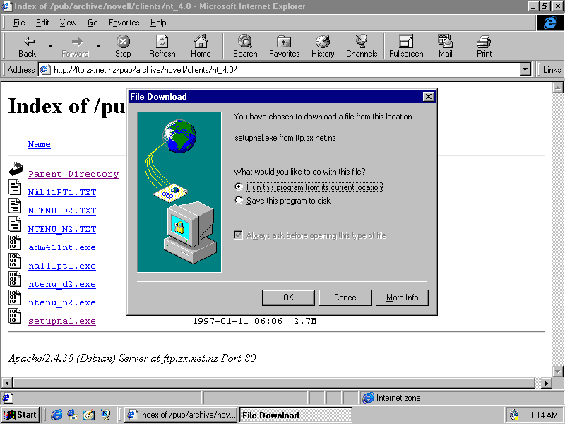This screenshot has height=424, width=565.
Task: Go back using the Back toolbar button
Action: [27, 46]
